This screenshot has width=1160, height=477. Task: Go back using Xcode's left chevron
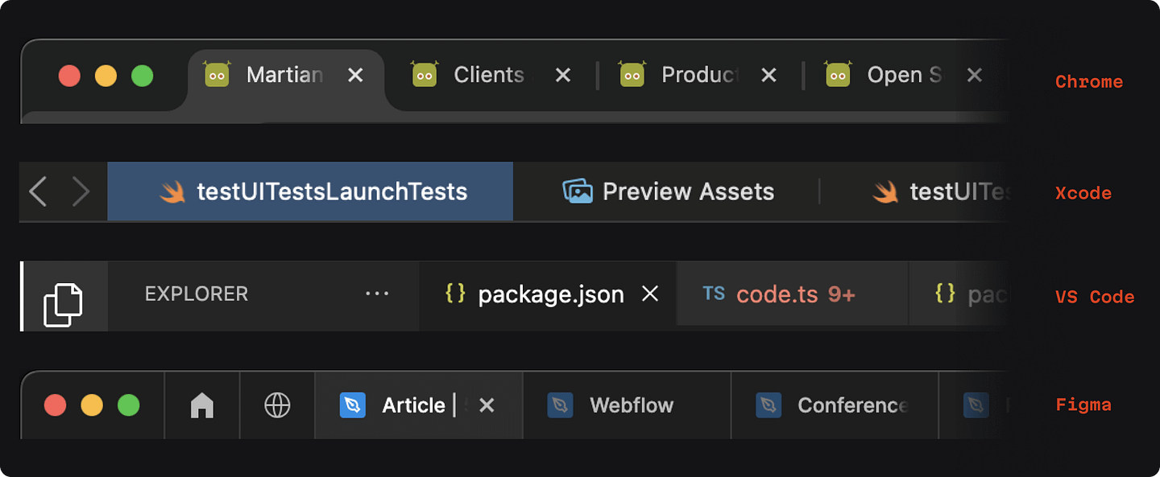(x=38, y=191)
